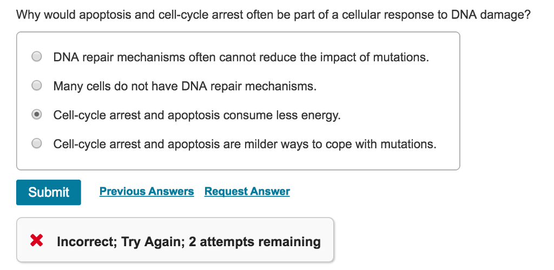The width and height of the screenshot is (554, 270).
Task: Click the red X incorrect icon
Action: 37,240
